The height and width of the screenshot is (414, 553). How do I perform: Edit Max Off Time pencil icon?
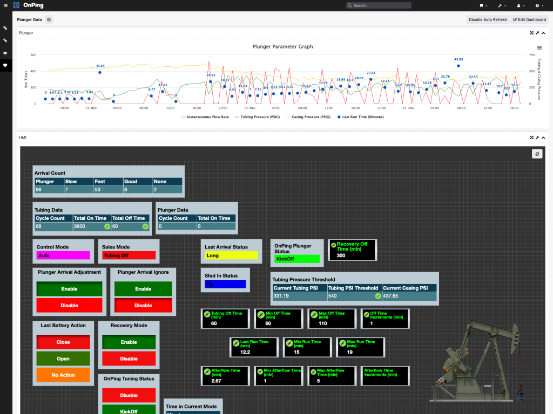314,314
